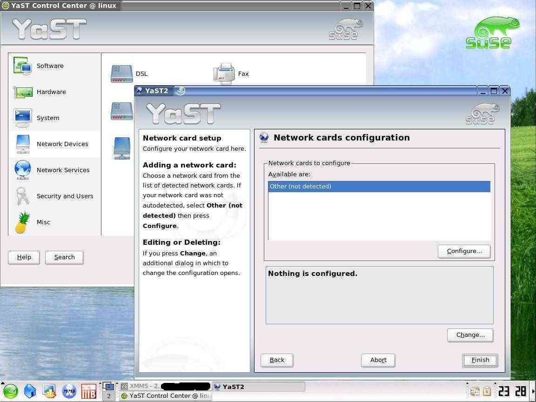The height and width of the screenshot is (402, 536).
Task: Maximize the YaST2 window
Action: [494, 91]
